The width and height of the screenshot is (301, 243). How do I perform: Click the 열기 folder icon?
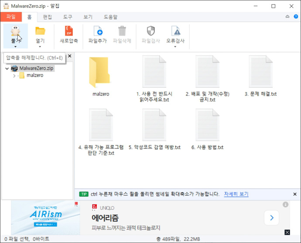click(40, 31)
